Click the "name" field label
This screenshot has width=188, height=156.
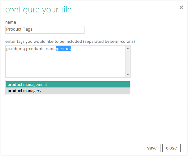[11, 22]
